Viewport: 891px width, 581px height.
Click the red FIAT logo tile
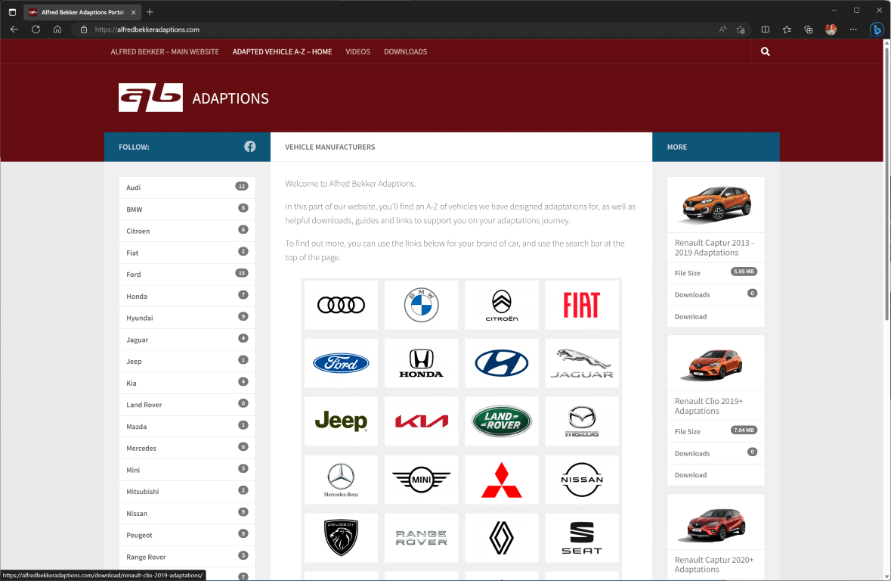coord(582,304)
